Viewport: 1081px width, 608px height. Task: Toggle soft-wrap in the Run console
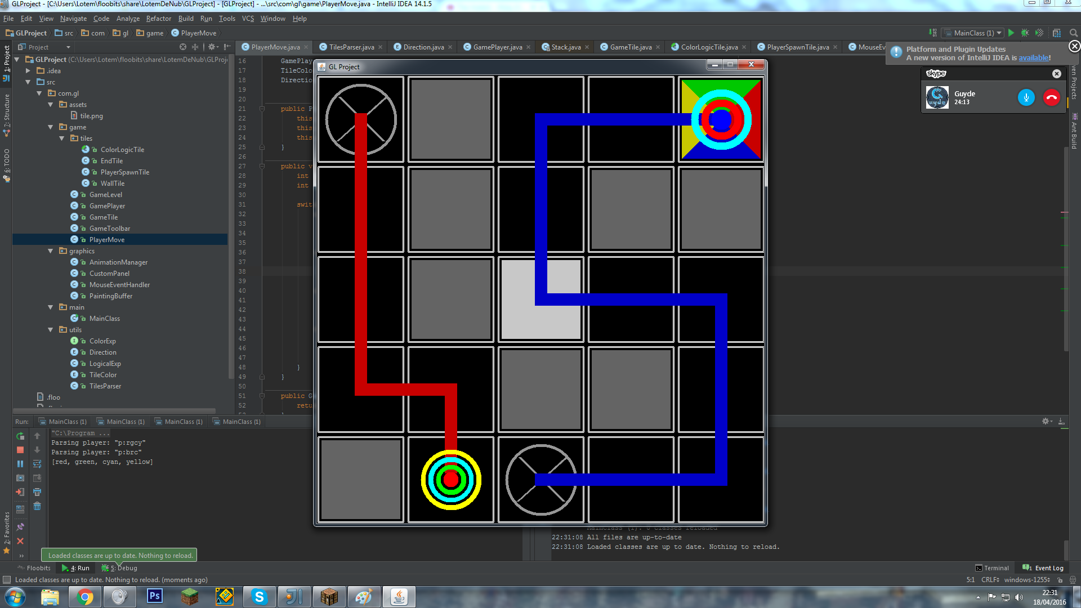(37, 464)
